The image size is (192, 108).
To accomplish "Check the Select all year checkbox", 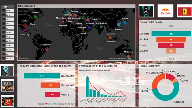I will [4, 10].
